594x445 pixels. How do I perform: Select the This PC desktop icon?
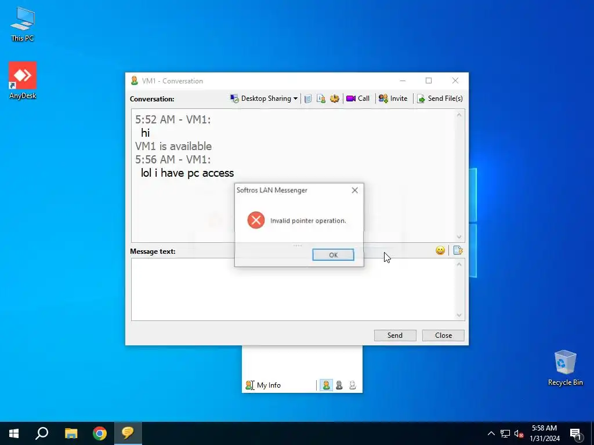(23, 24)
